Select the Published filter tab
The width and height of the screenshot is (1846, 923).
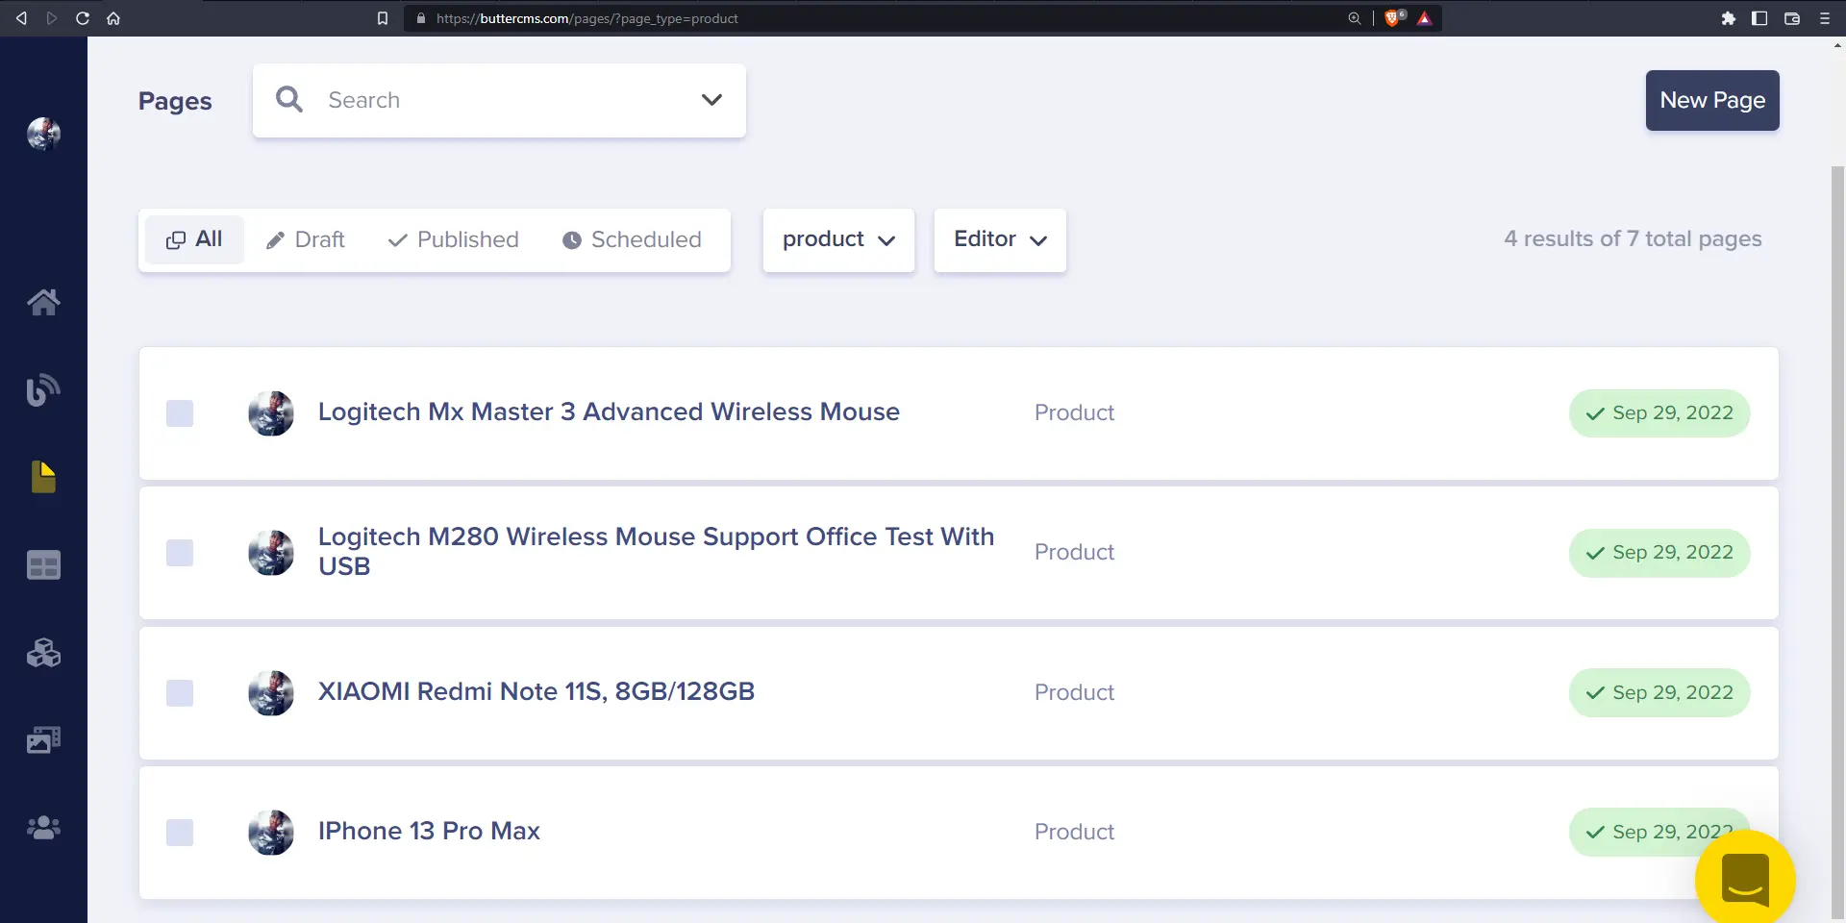453,239
